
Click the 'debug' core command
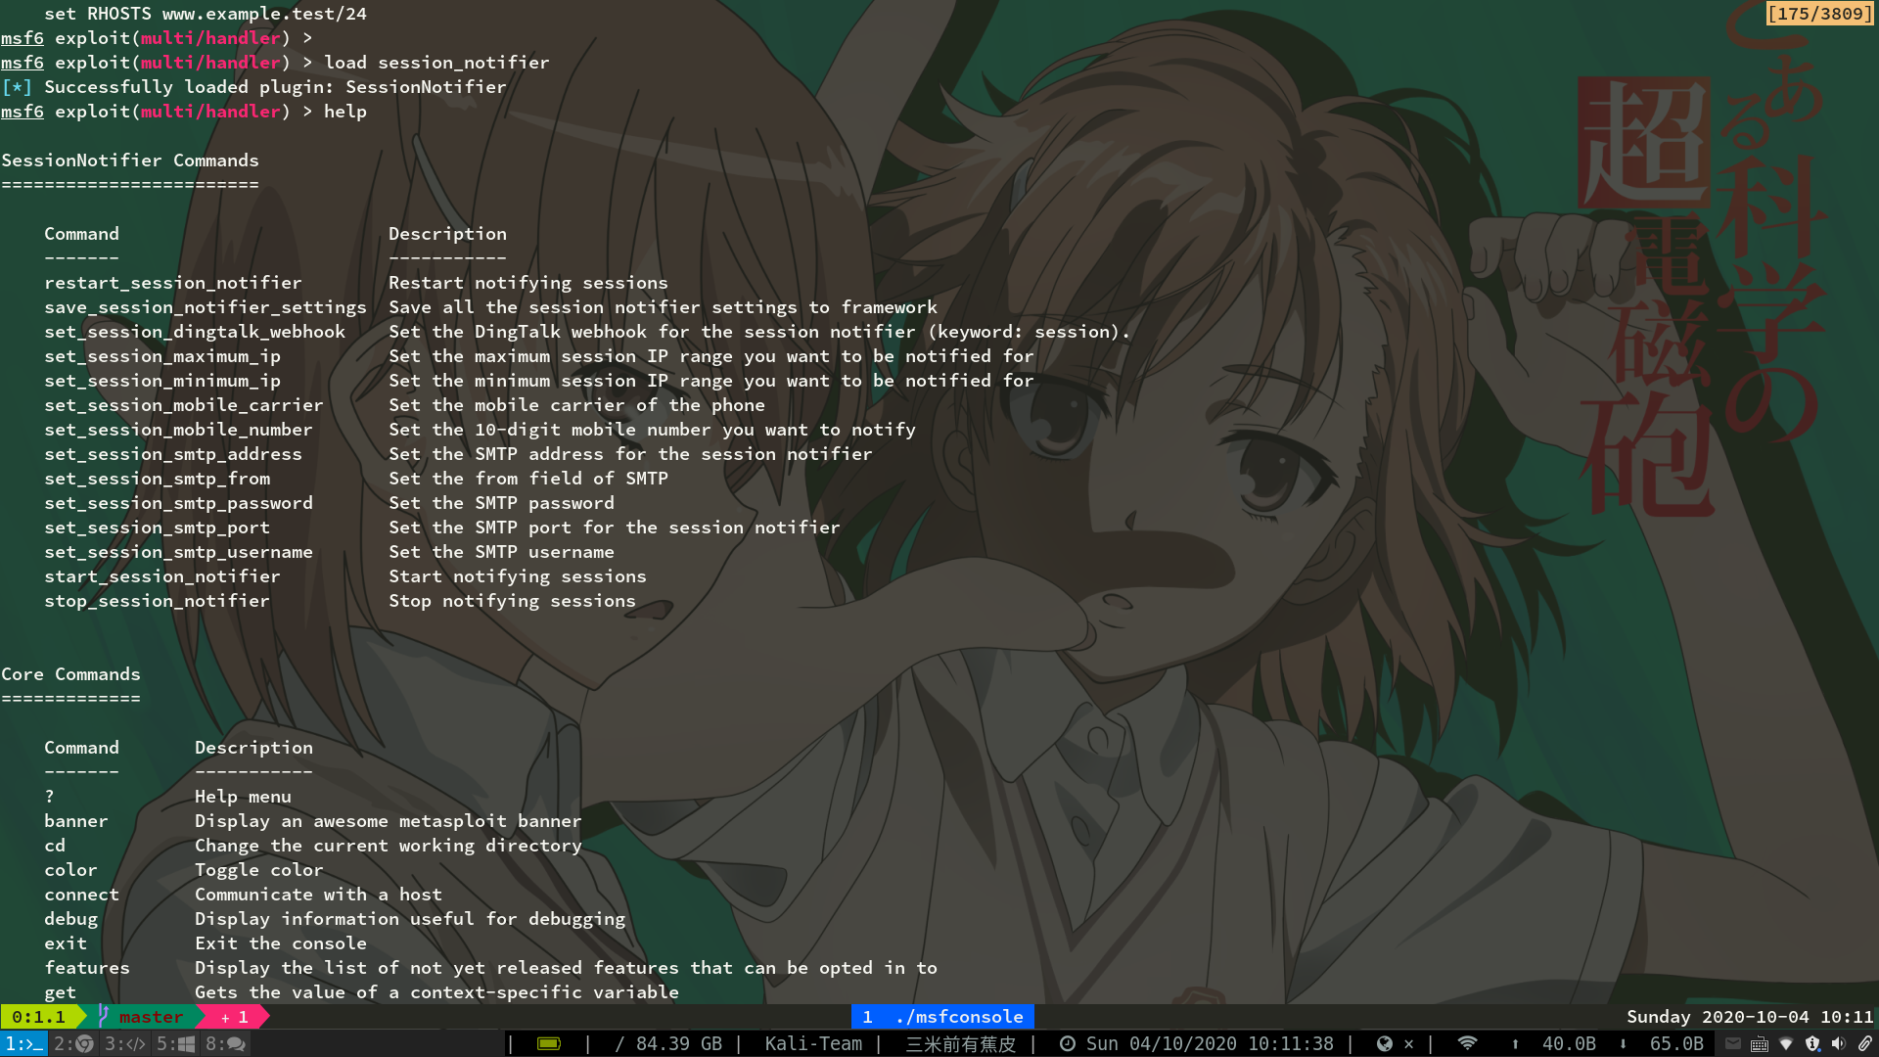[70, 919]
